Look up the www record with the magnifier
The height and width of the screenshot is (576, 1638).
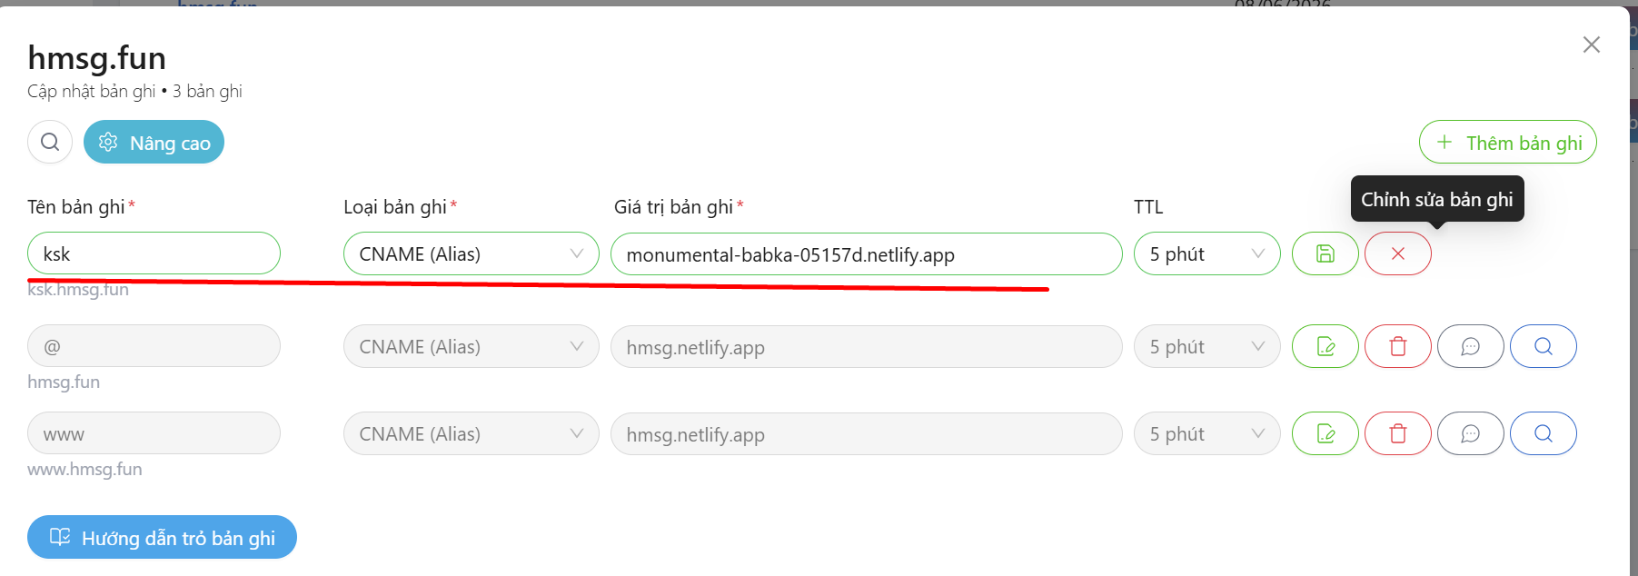[1543, 434]
